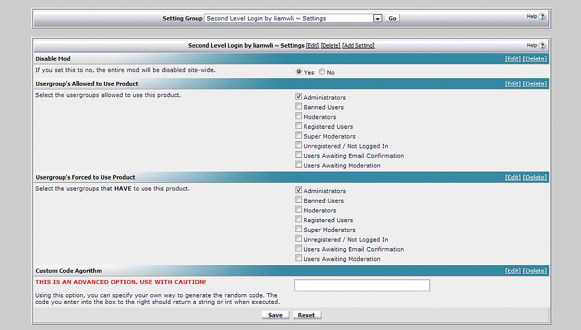Screen dimensions: 581x330
Task: Click Delete link in Disable Mod header
Action: coord(534,59)
